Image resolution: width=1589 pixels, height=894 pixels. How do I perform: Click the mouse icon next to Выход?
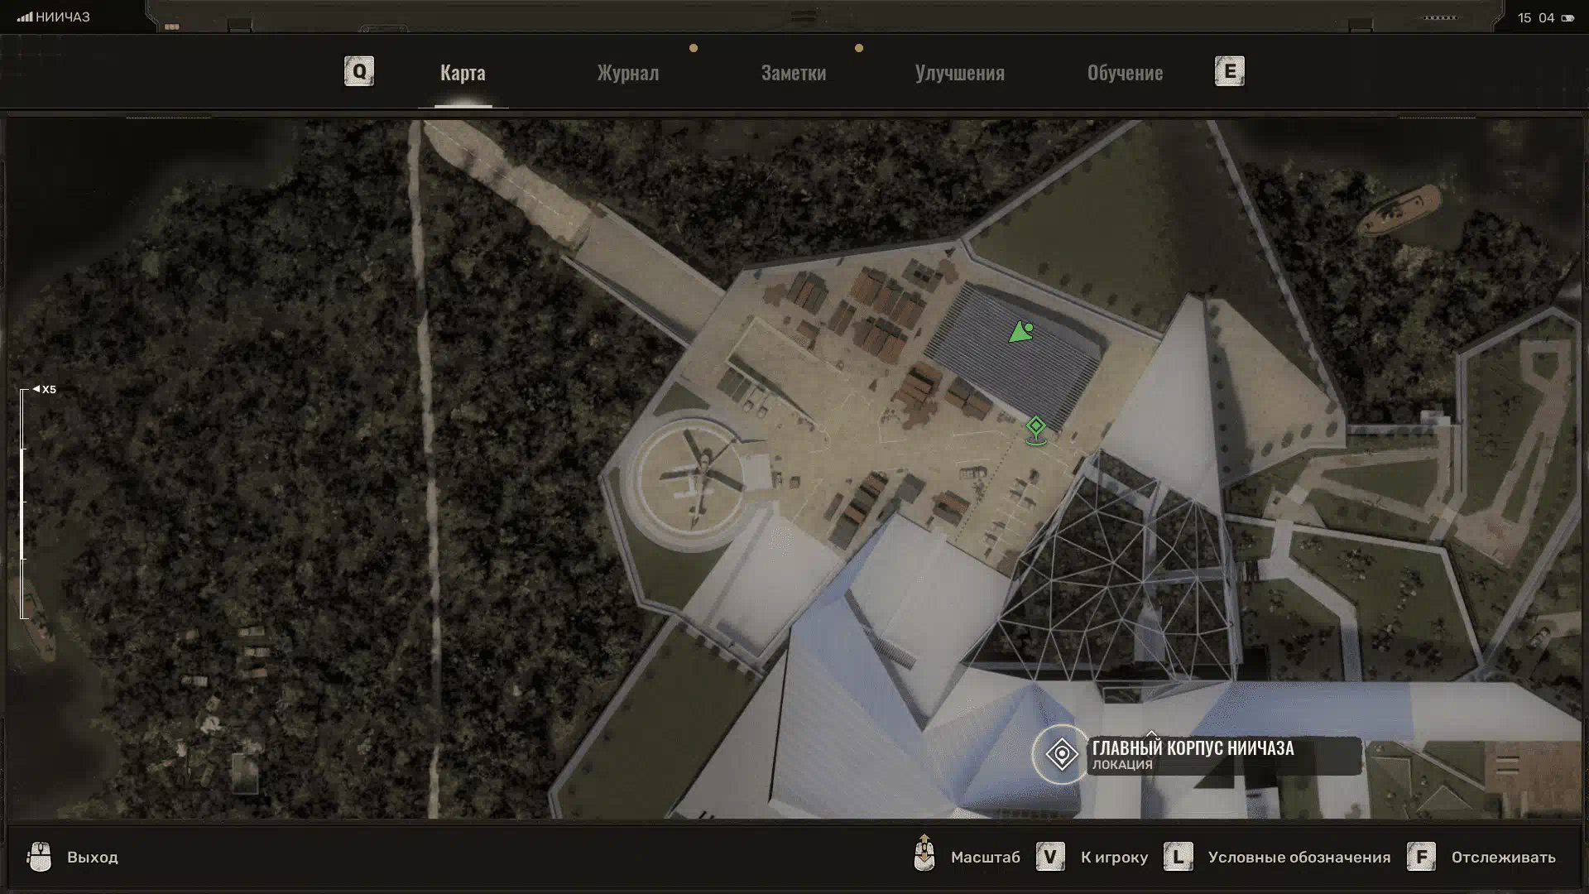pos(39,857)
